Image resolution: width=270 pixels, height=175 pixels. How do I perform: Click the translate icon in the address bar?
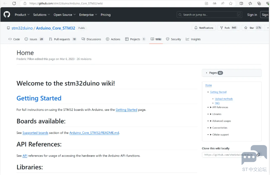point(215,3)
